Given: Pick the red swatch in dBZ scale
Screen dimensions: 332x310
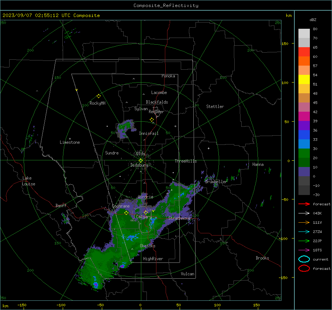Looking at the screenshot, I should tap(304, 52).
